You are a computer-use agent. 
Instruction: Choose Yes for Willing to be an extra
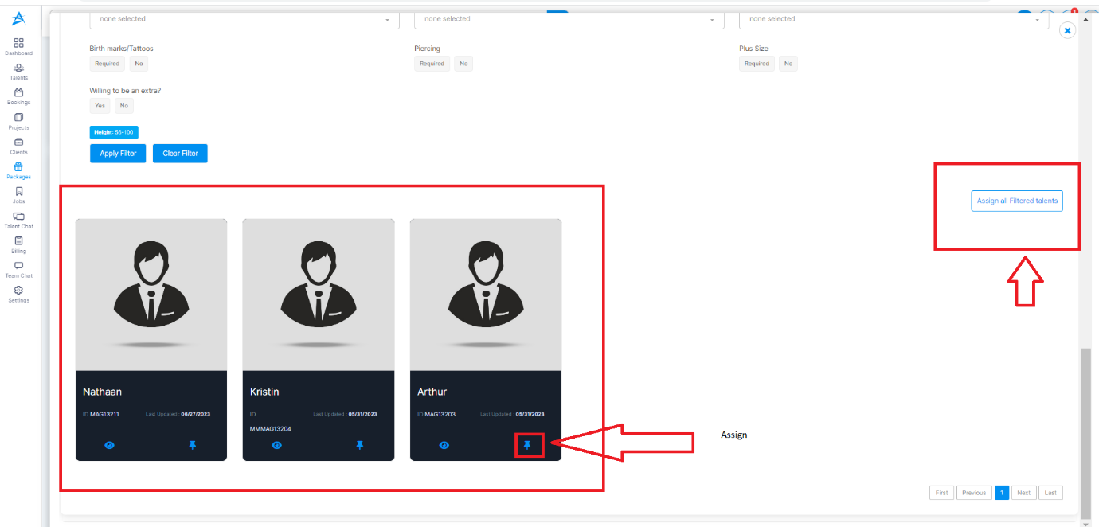coord(100,106)
